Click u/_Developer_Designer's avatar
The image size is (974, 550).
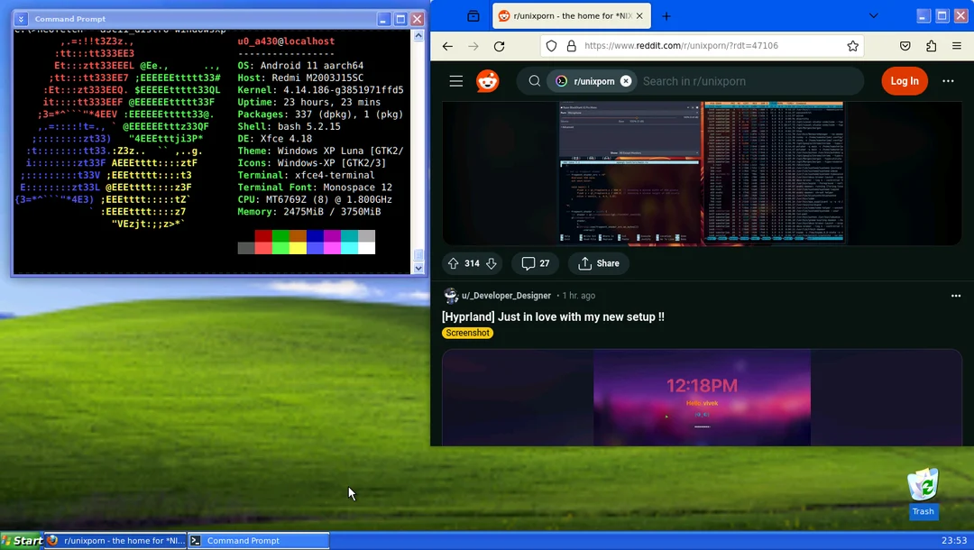450,296
